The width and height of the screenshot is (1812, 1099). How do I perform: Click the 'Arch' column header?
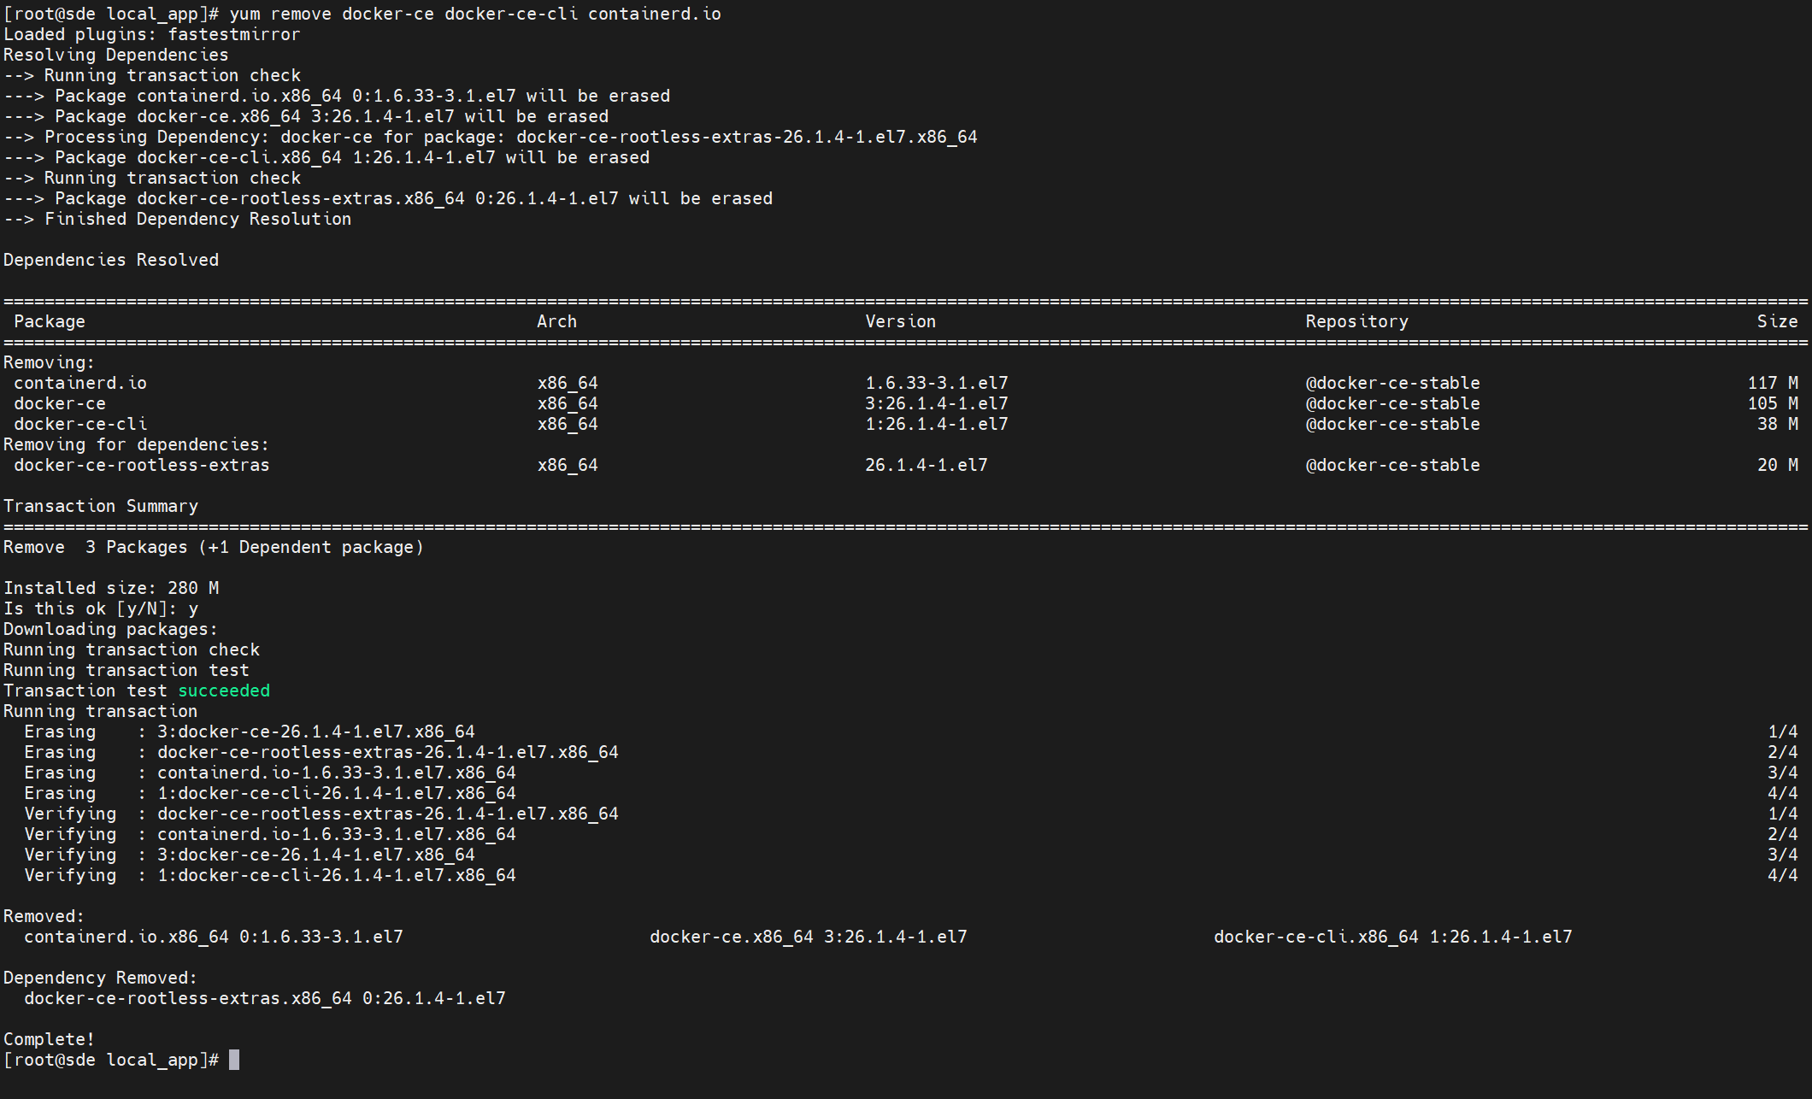coord(556,321)
